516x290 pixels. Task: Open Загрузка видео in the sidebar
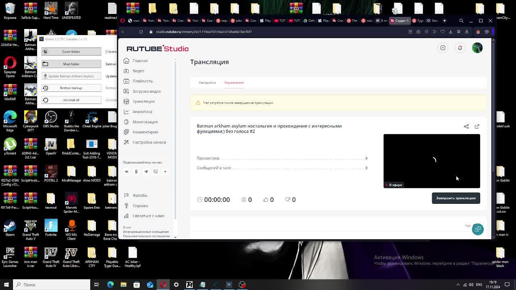point(142,91)
